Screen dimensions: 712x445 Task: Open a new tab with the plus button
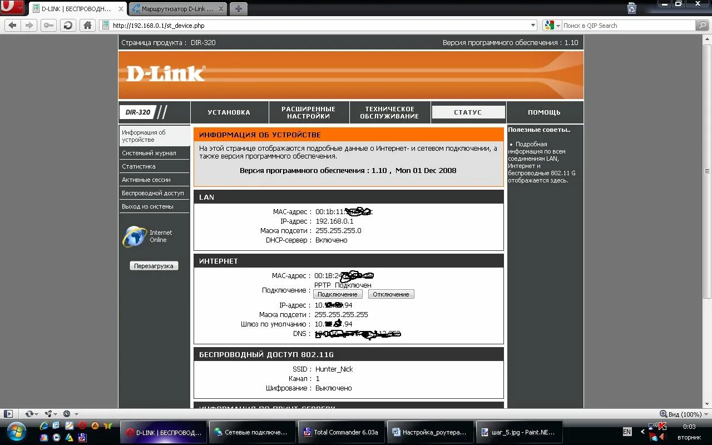coord(238,9)
